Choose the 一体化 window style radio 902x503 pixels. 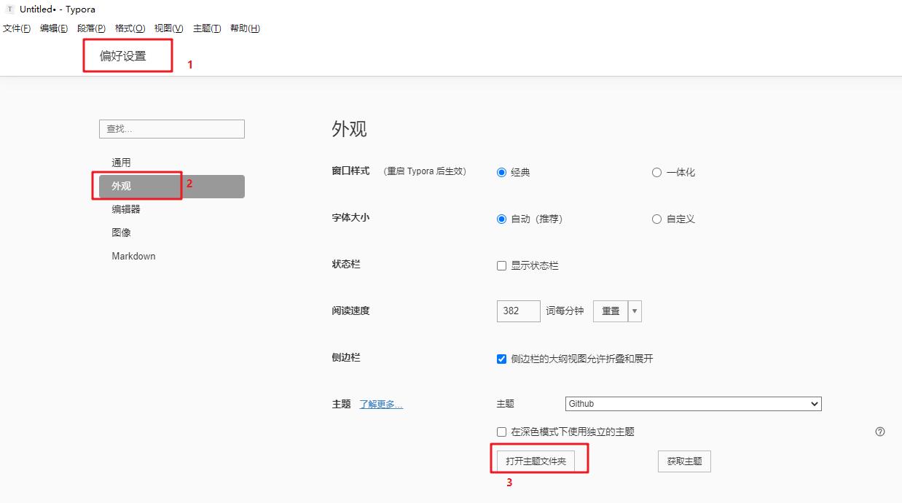point(656,173)
